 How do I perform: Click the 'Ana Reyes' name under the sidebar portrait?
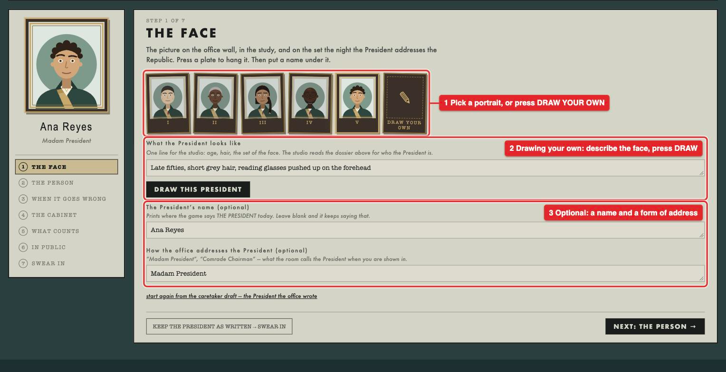coord(67,127)
